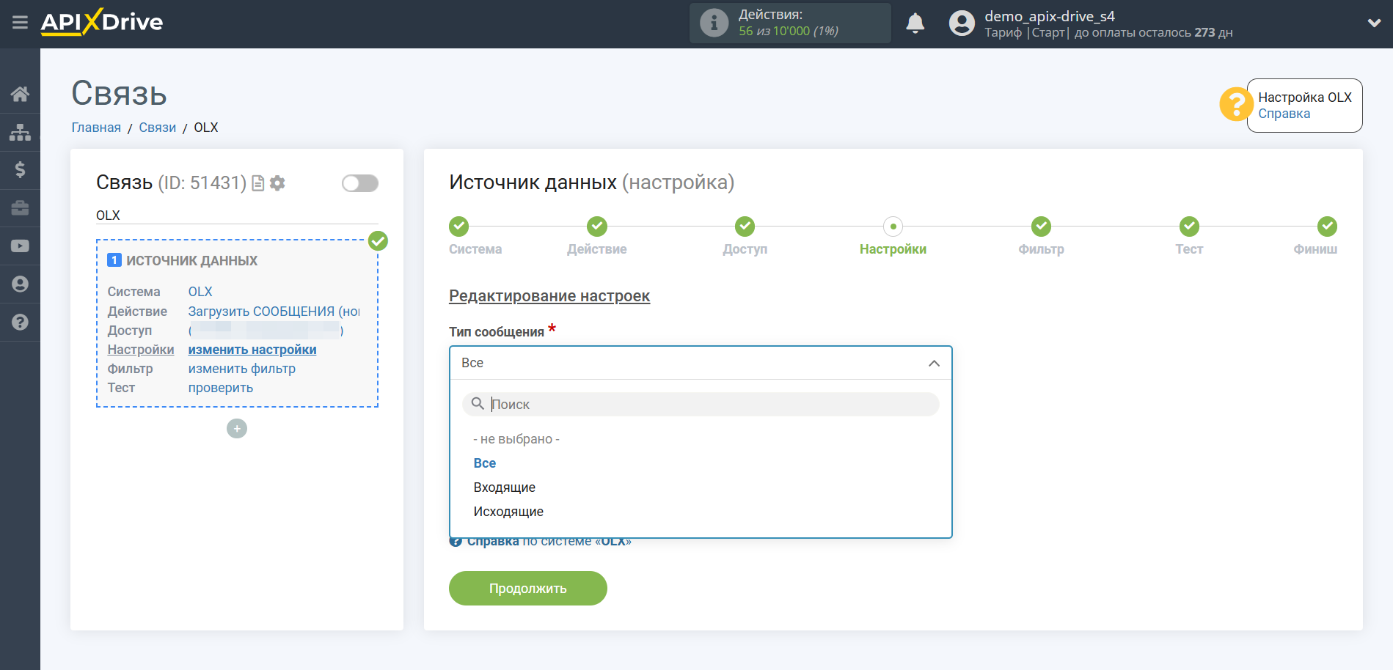Viewport: 1393px width, 670px height.
Task: Open connections sitemap icon in sidebar
Action: click(20, 132)
